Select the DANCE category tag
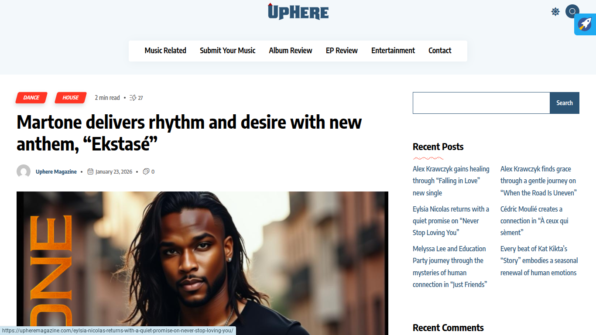 [x=31, y=98]
